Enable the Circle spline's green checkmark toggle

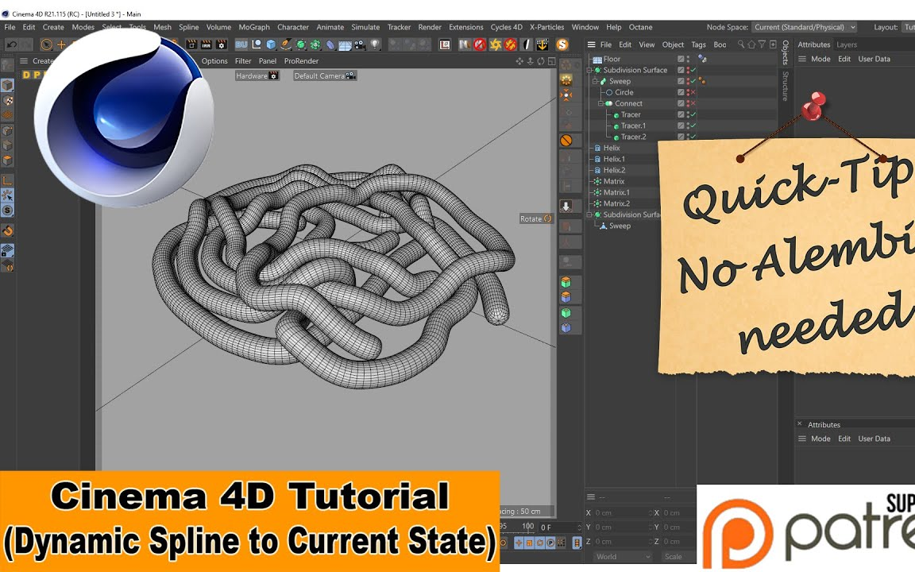(x=693, y=92)
